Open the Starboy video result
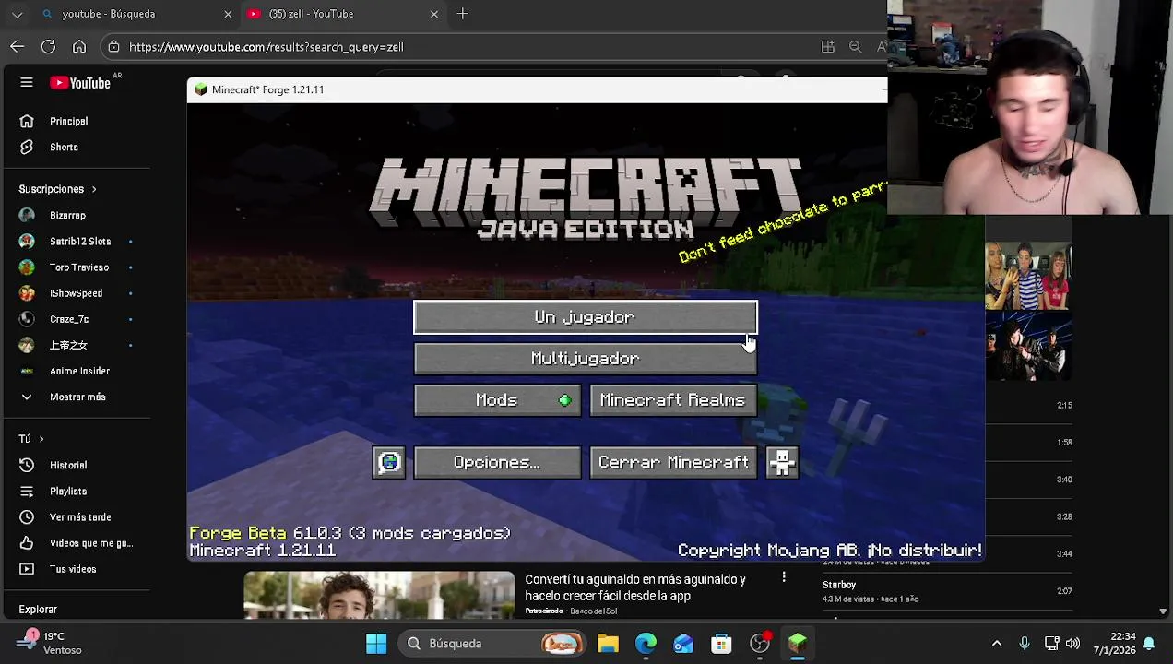Image resolution: width=1173 pixels, height=664 pixels. tap(839, 585)
